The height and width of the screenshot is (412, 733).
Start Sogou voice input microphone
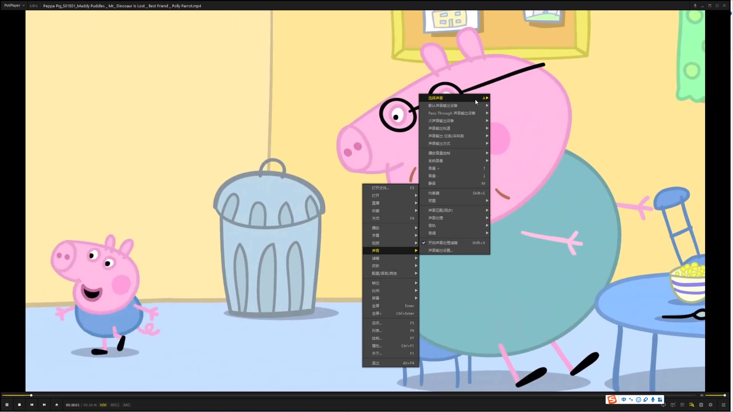(653, 399)
